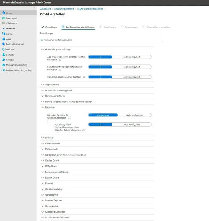
Task: Click the Gruppen people icon
Action: coord(4,60)
